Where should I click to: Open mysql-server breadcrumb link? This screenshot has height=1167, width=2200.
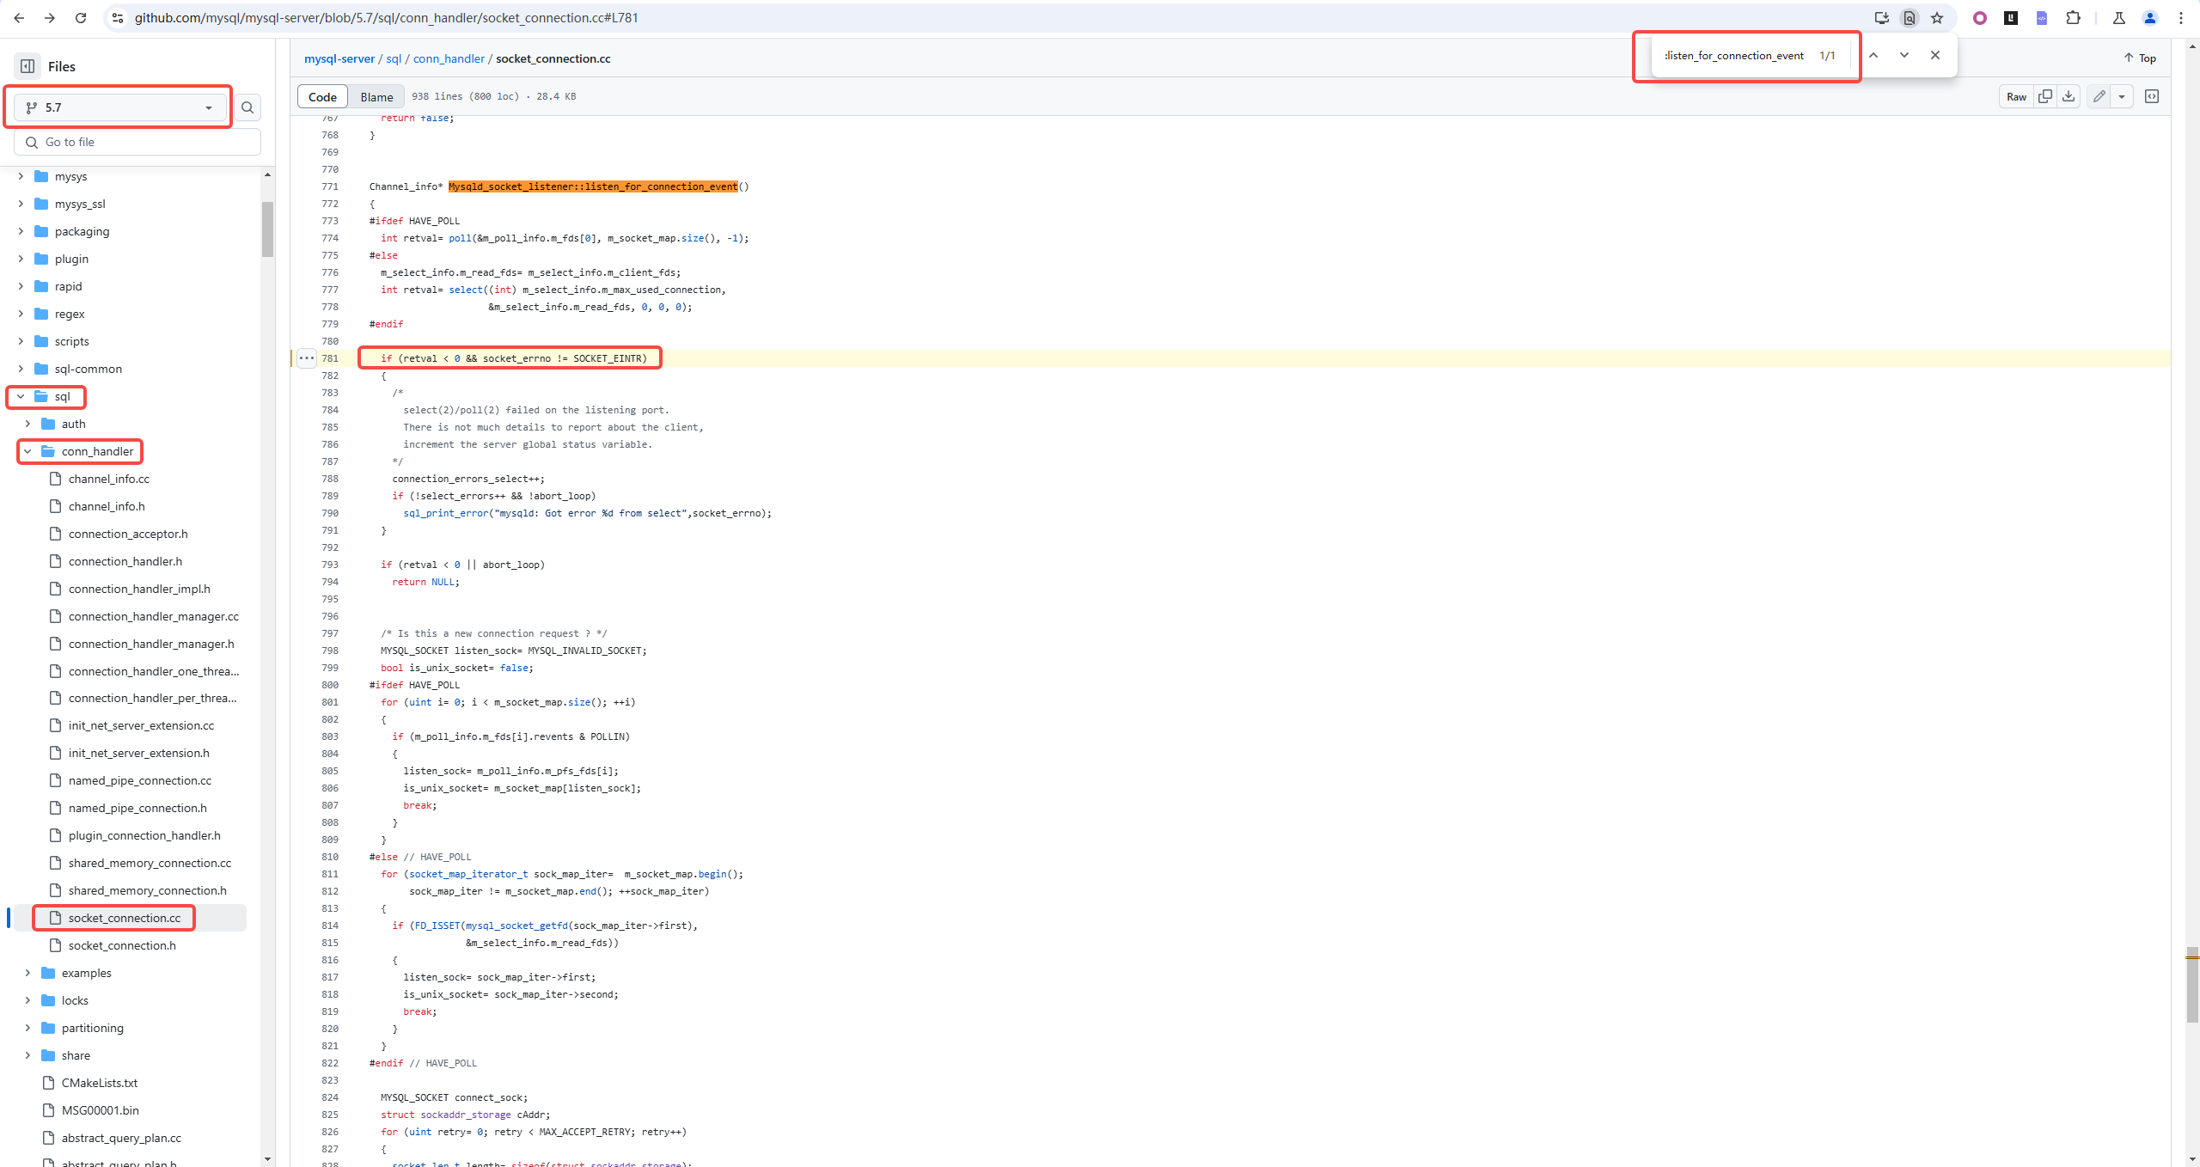[x=339, y=58]
